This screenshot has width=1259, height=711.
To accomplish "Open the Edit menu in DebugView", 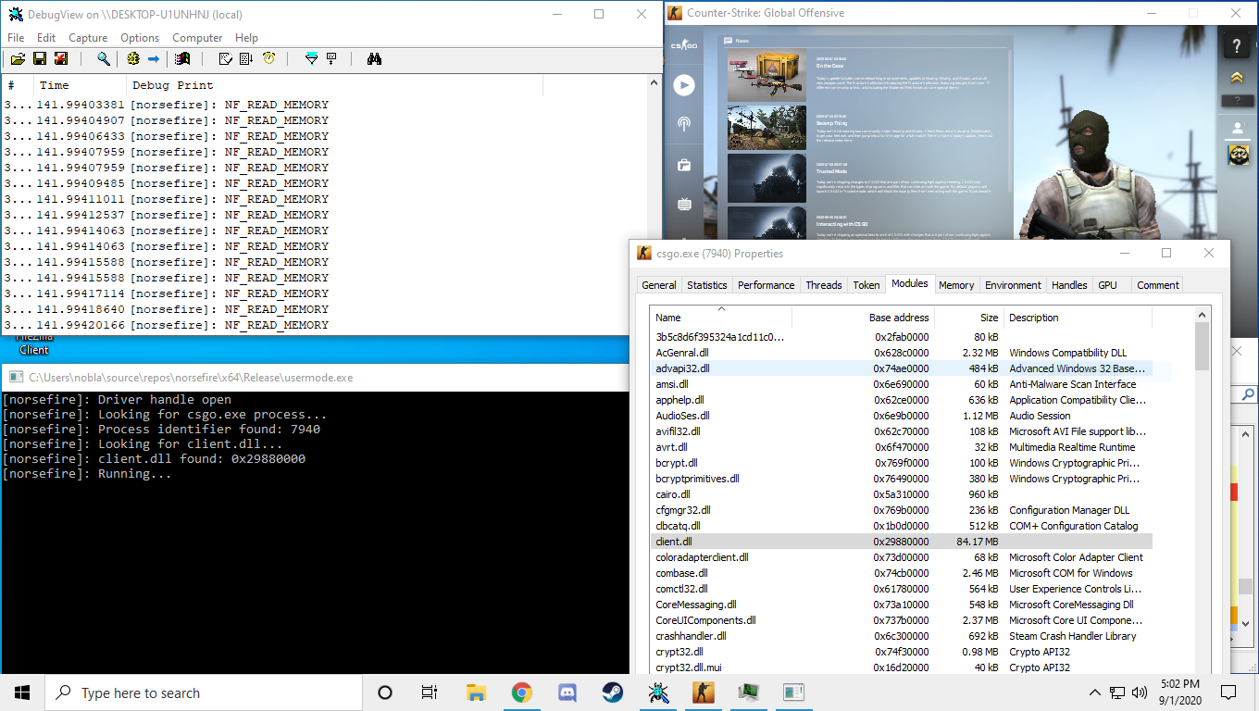I will 46,38.
